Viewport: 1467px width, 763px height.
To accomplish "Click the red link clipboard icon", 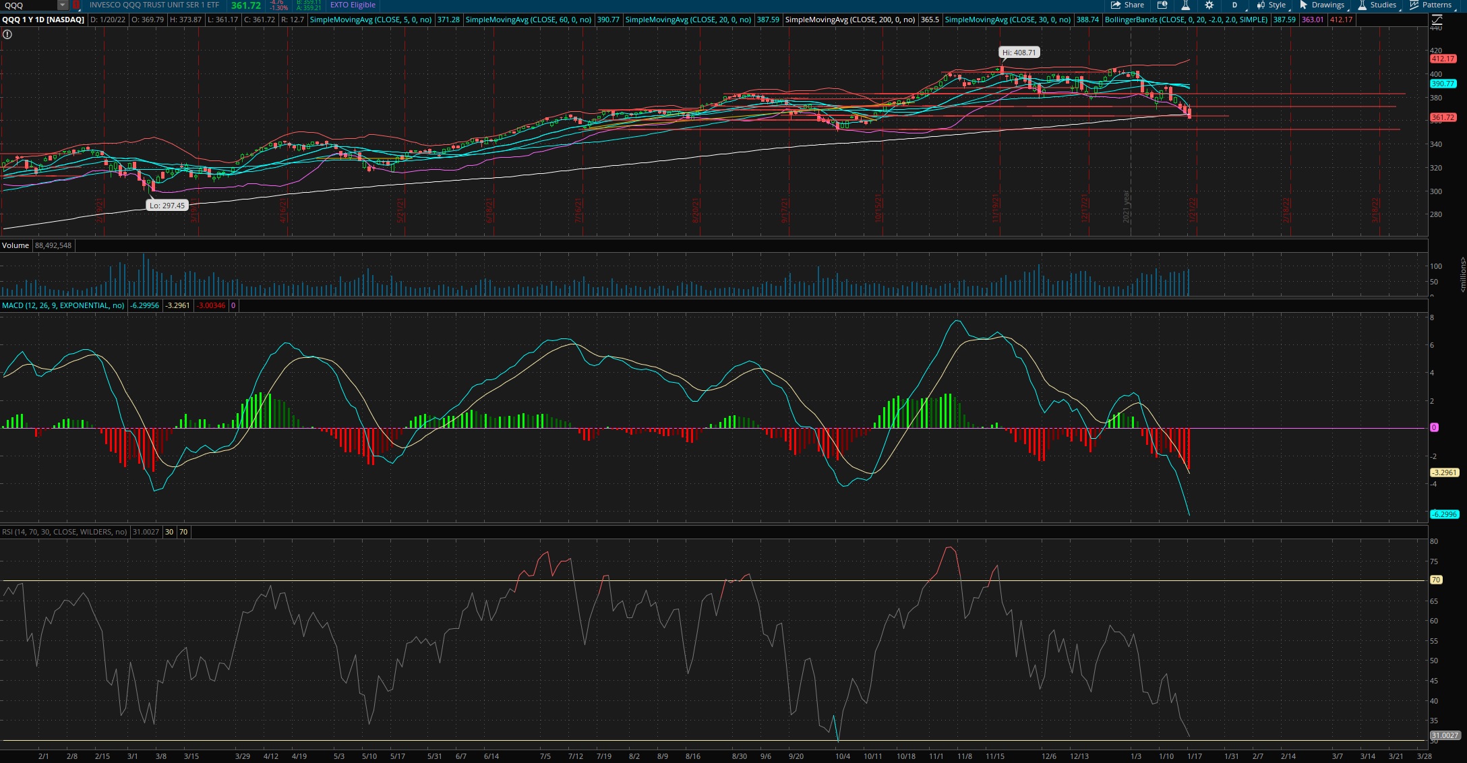I will (x=76, y=5).
